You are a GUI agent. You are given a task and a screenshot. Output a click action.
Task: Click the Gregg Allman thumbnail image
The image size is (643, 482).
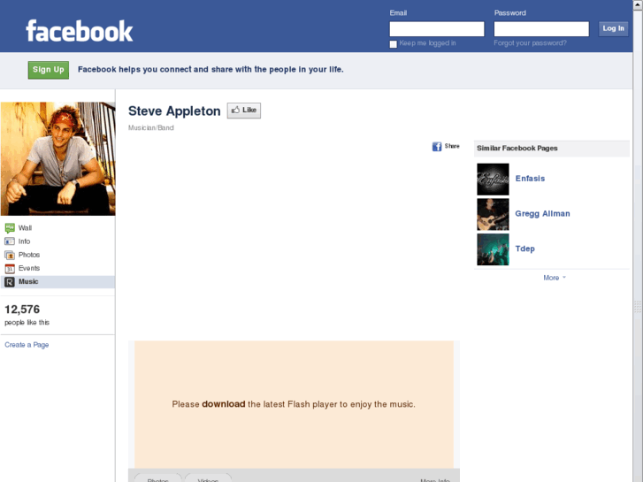click(x=493, y=215)
